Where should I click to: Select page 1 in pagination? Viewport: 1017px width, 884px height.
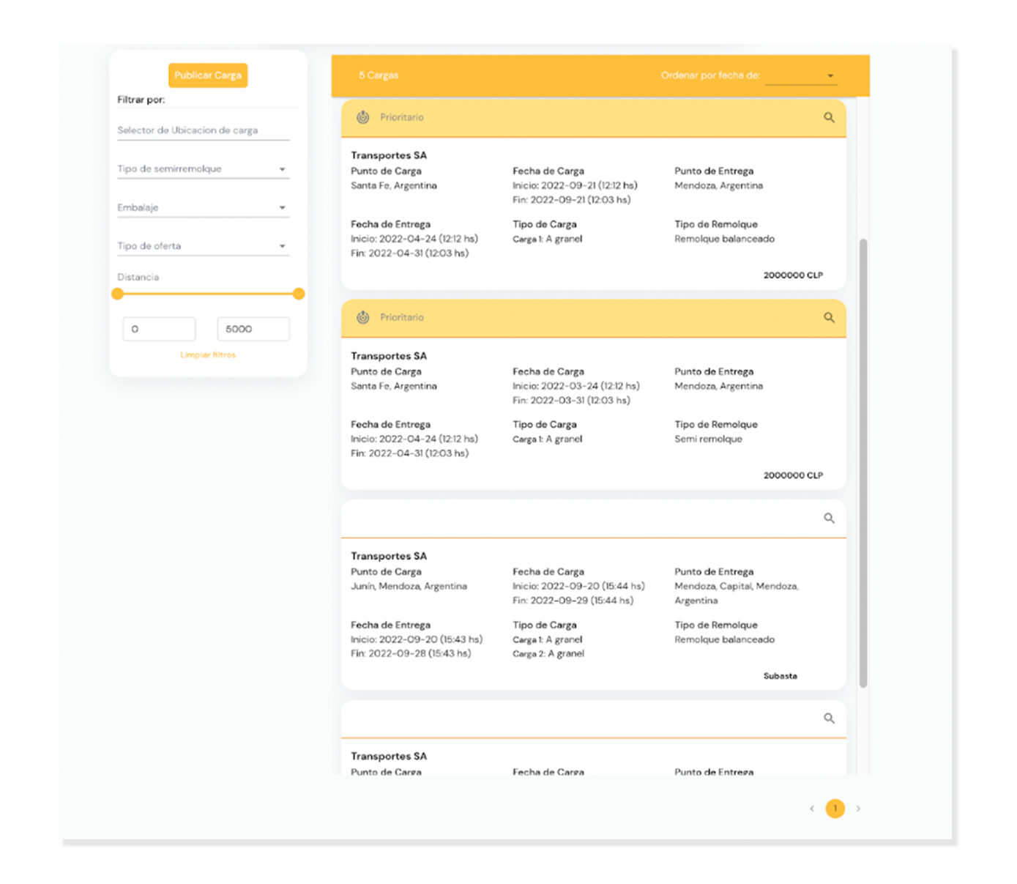(x=835, y=809)
